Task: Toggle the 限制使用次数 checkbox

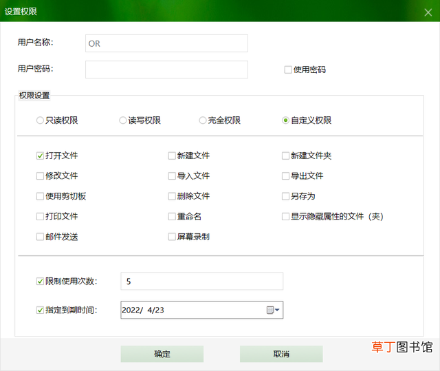Action: pyautogui.click(x=40, y=281)
